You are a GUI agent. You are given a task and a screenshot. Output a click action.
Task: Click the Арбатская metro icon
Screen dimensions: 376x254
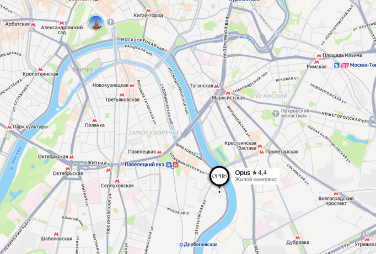(33, 24)
